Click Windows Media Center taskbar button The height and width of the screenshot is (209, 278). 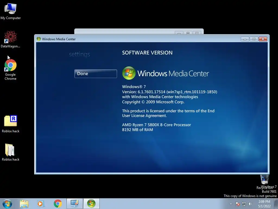click(x=91, y=204)
